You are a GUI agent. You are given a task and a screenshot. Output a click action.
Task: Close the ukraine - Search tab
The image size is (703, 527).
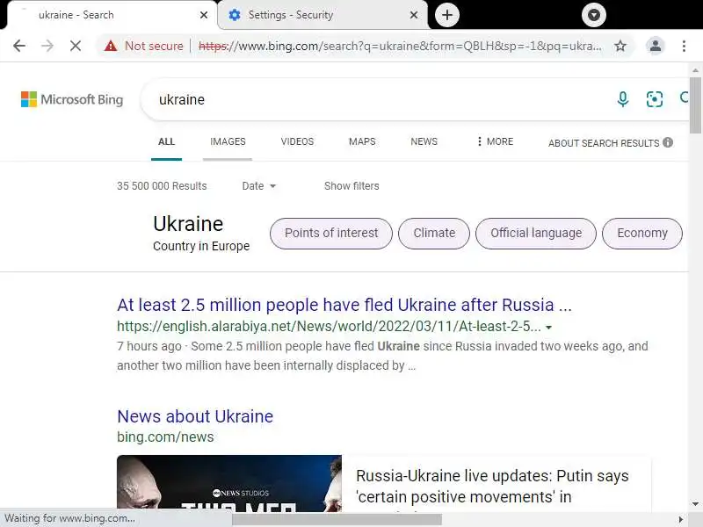pyautogui.click(x=204, y=15)
